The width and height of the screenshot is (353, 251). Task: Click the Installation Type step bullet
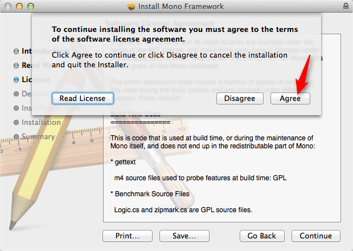point(16,108)
